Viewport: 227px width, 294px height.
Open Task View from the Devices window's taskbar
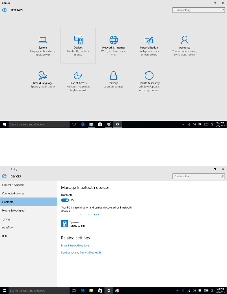74,291
